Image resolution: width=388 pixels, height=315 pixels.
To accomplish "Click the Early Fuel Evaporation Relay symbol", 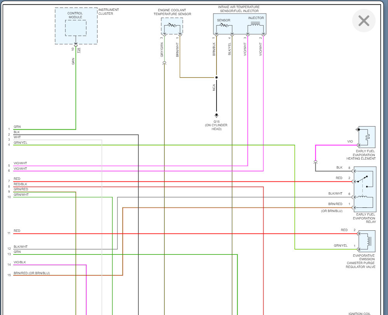I will [365, 190].
